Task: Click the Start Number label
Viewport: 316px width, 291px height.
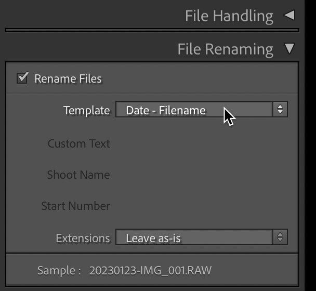Action: (76, 206)
